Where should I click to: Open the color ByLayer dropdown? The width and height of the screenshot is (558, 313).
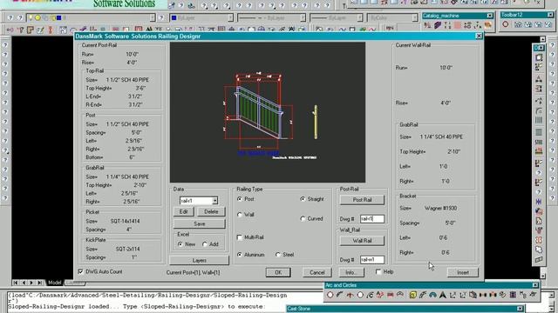230,17
